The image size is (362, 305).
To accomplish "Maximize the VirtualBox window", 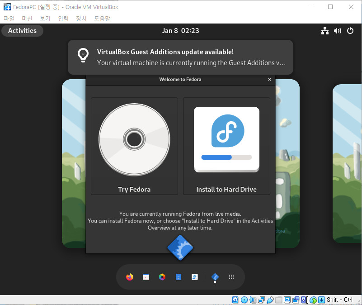I will click(x=330, y=7).
